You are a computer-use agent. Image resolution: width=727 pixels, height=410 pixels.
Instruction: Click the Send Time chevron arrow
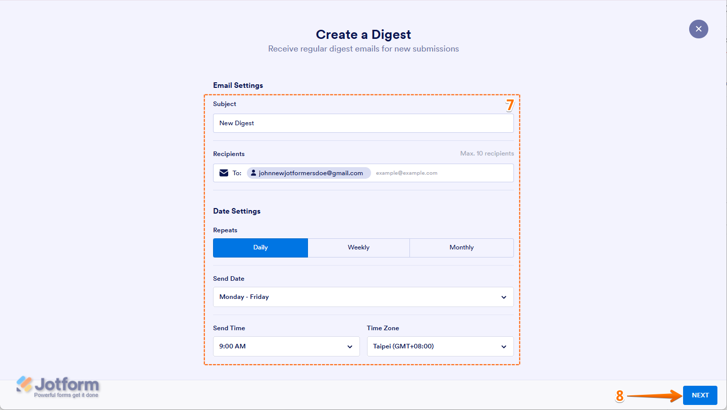pos(350,346)
